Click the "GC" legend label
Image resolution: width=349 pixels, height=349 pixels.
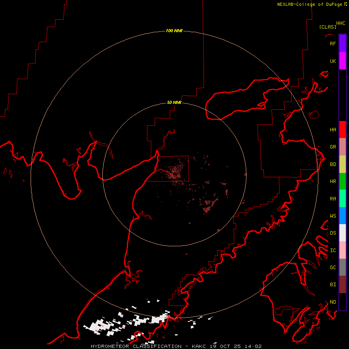click(333, 268)
